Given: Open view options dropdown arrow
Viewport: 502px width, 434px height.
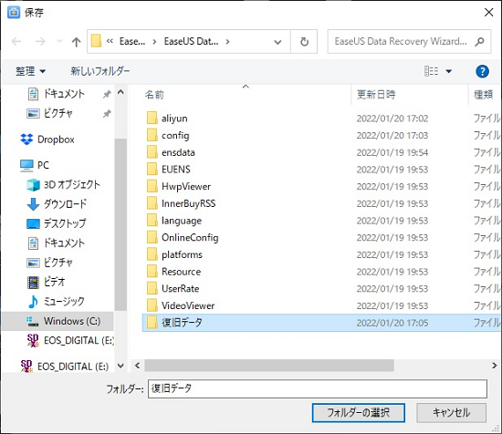Looking at the screenshot, I should click(449, 71).
